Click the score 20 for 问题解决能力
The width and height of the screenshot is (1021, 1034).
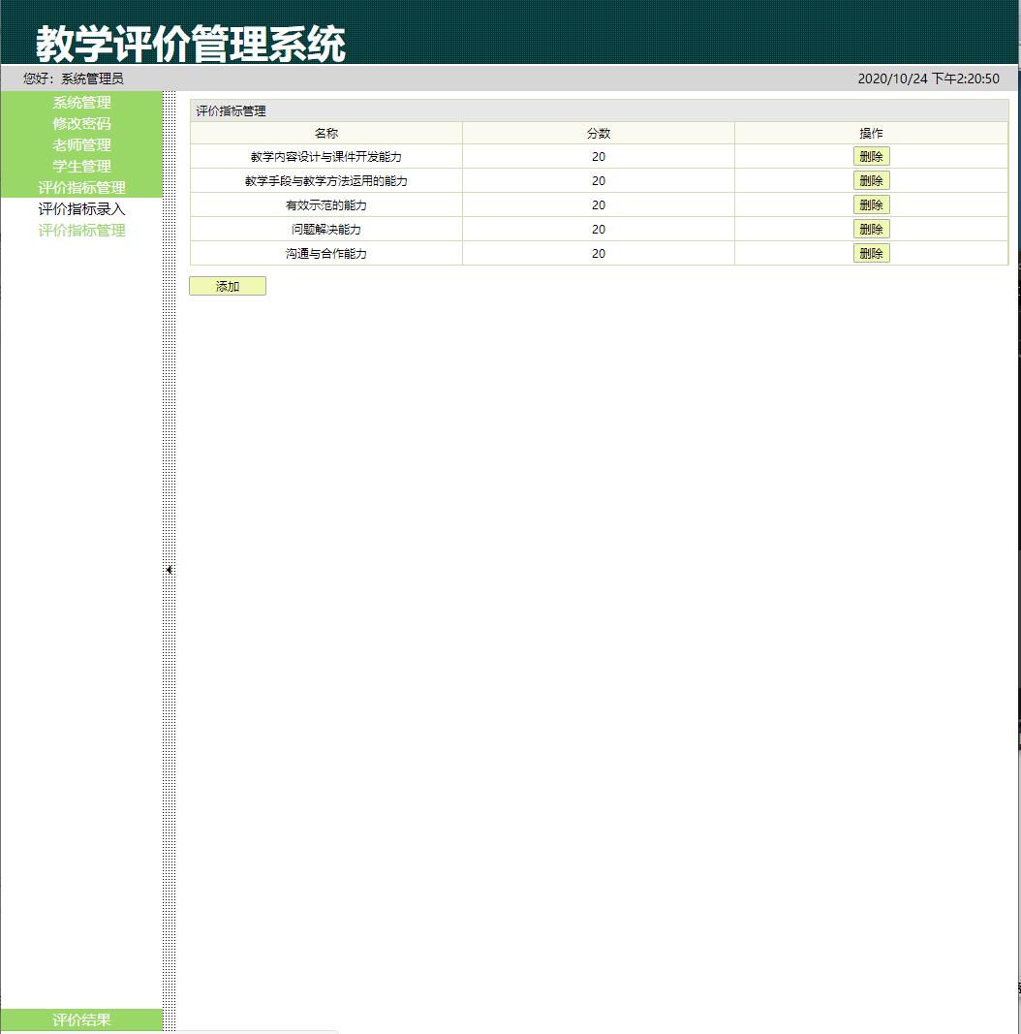[599, 229]
